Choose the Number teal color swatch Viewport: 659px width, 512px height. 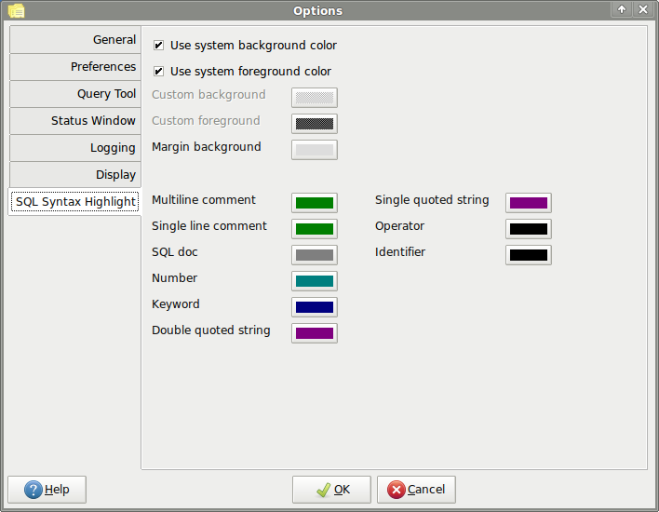coord(315,281)
